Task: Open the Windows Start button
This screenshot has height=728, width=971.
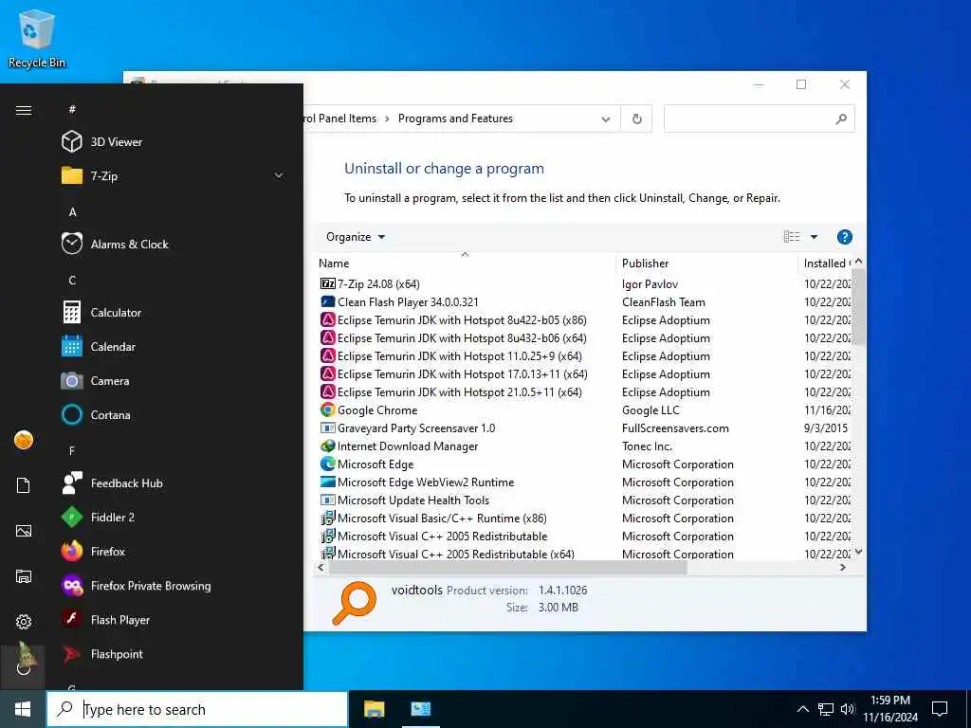Action: (x=23, y=709)
